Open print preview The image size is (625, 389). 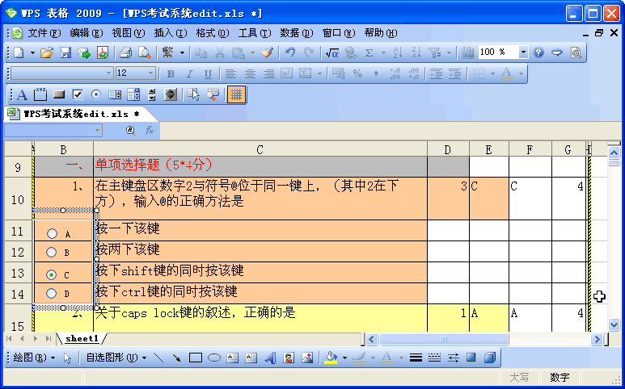144,52
